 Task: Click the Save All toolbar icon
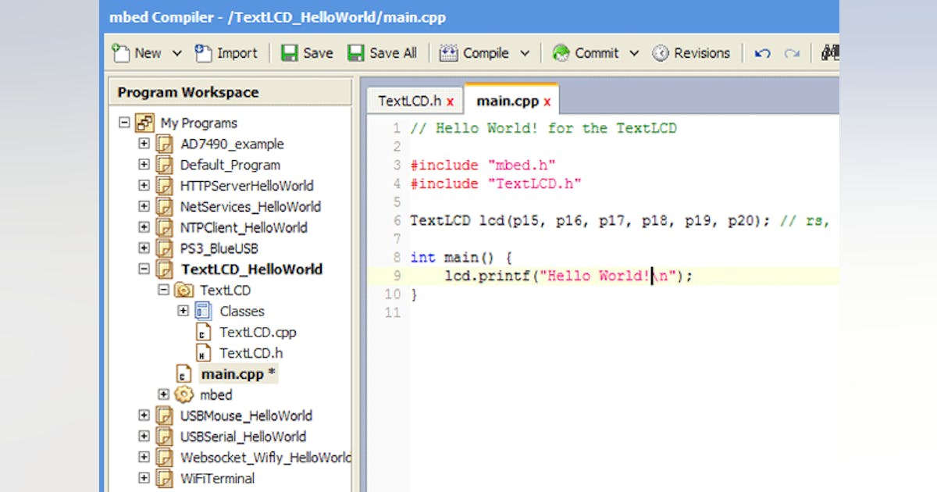click(354, 52)
